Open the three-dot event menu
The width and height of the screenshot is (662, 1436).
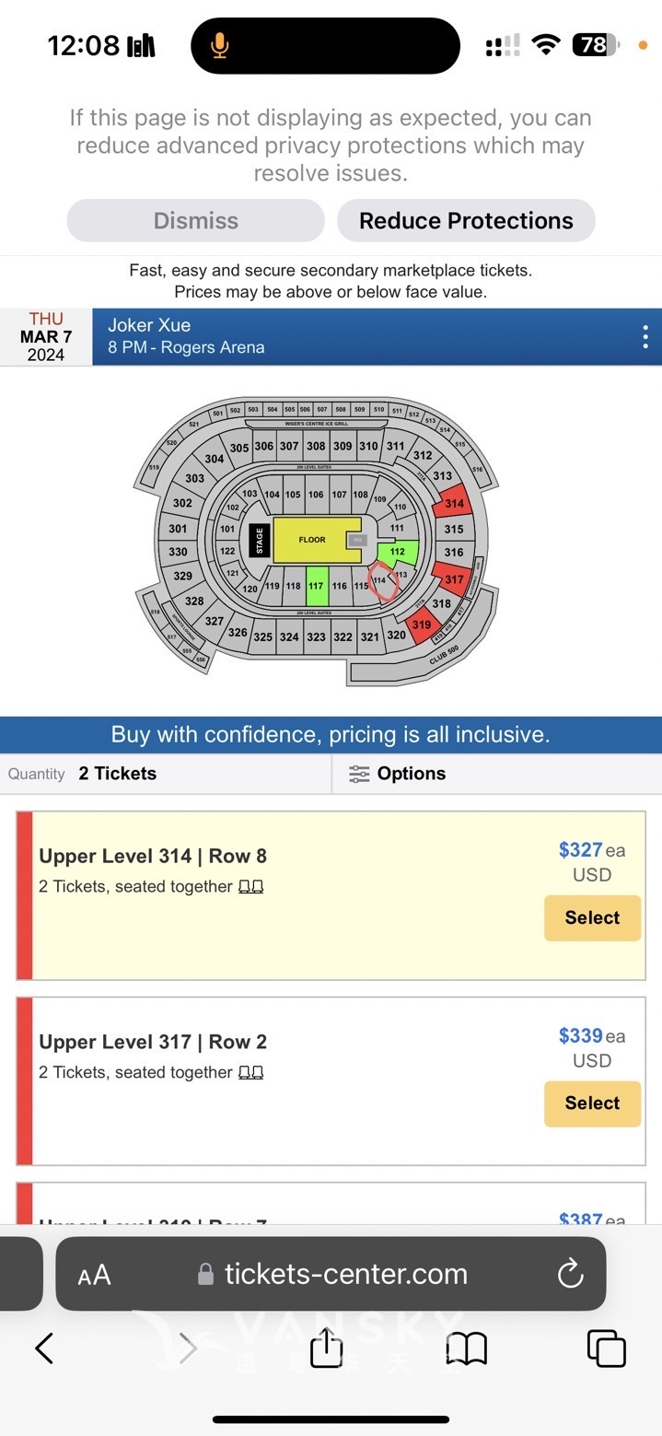[x=645, y=337]
